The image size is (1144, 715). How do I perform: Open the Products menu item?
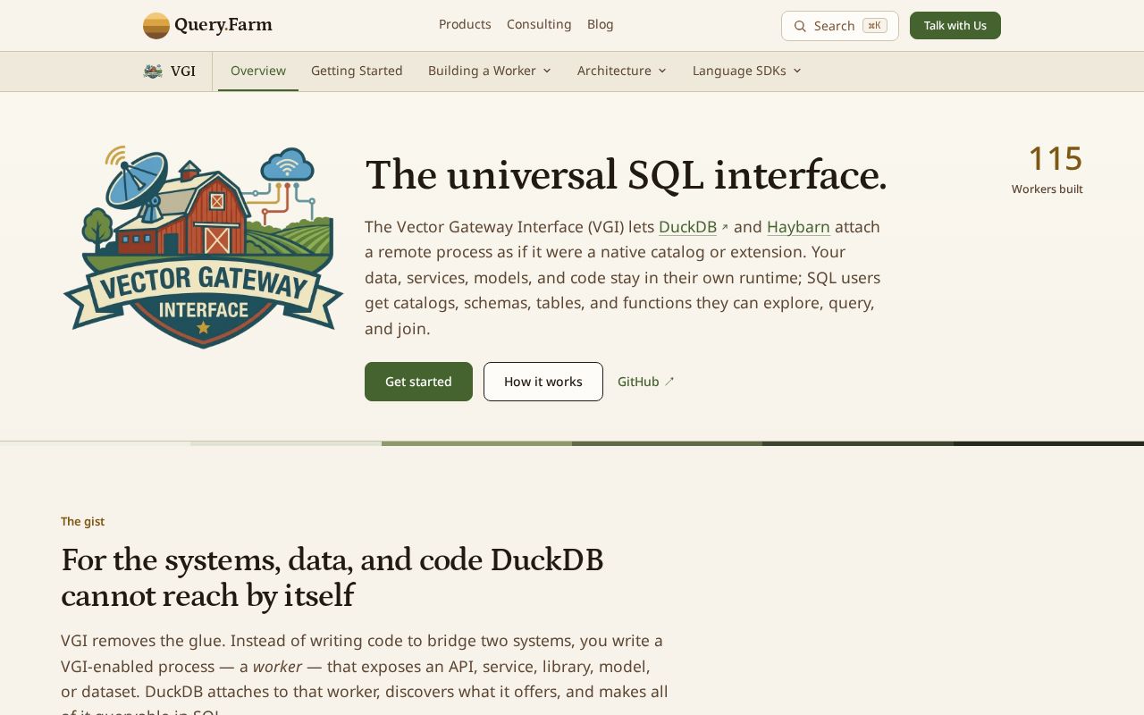click(x=465, y=24)
